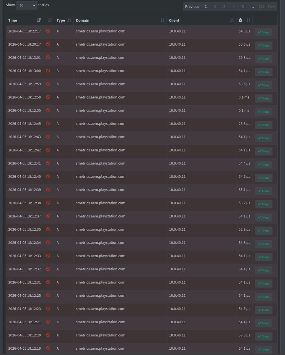Click timestamp 2026-04-05 18:12:42
This screenshot has width=285, height=355.
click(25, 150)
